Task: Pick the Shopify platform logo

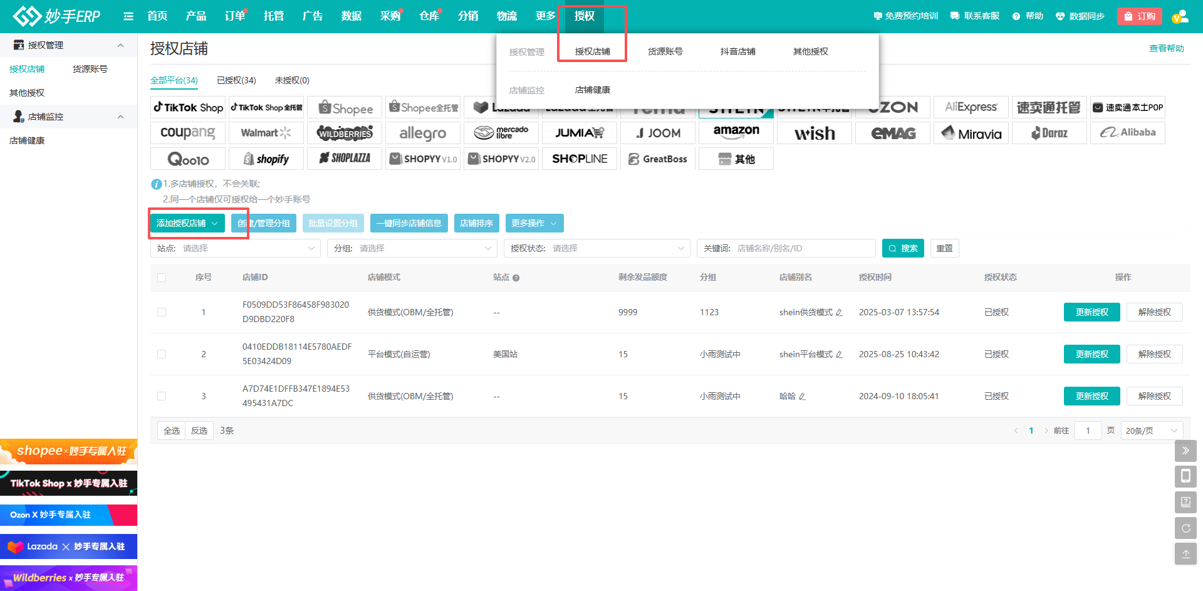Action: coord(266,159)
